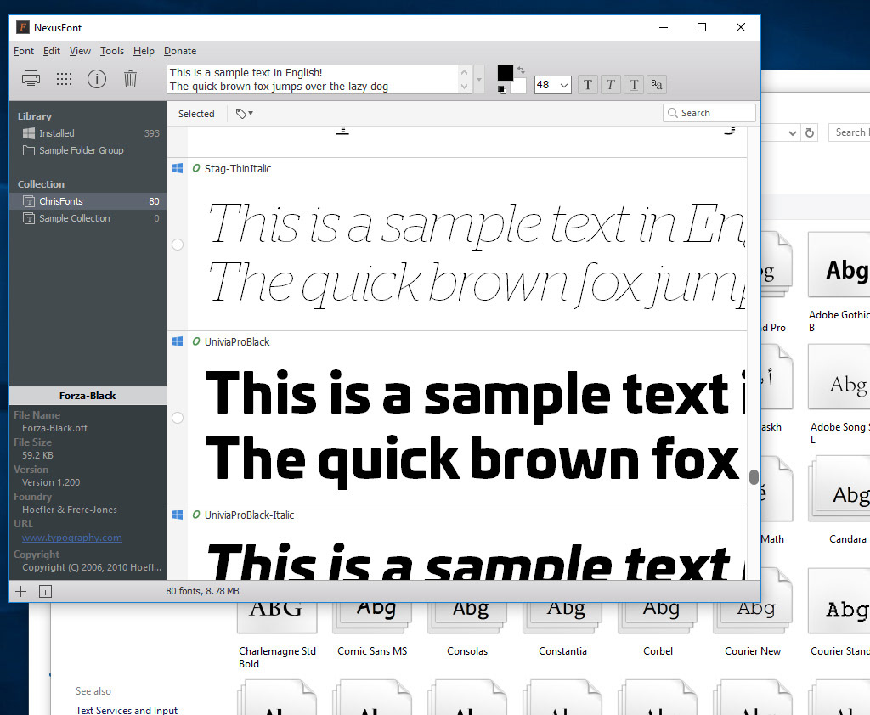Click the trash can delete icon
Image resolution: width=870 pixels, height=715 pixels.
click(130, 79)
